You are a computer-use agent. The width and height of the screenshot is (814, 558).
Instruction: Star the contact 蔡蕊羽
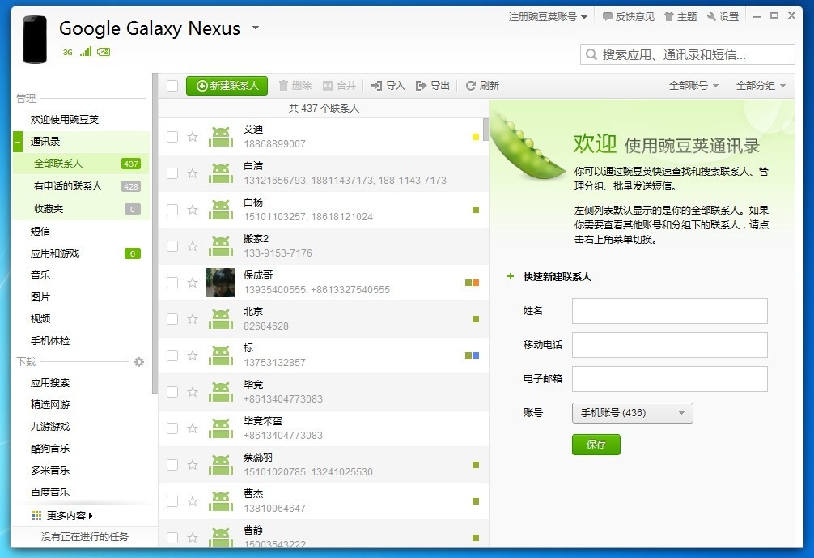tap(193, 465)
